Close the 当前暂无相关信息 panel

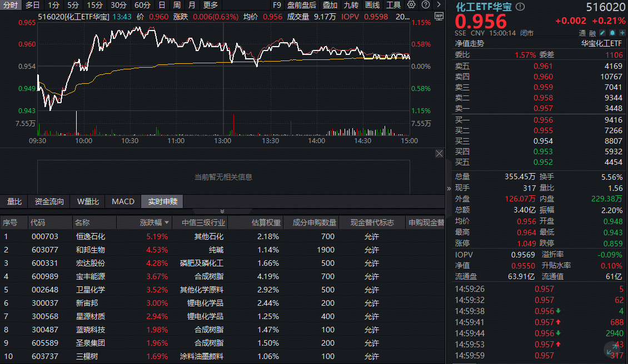[x=439, y=153]
